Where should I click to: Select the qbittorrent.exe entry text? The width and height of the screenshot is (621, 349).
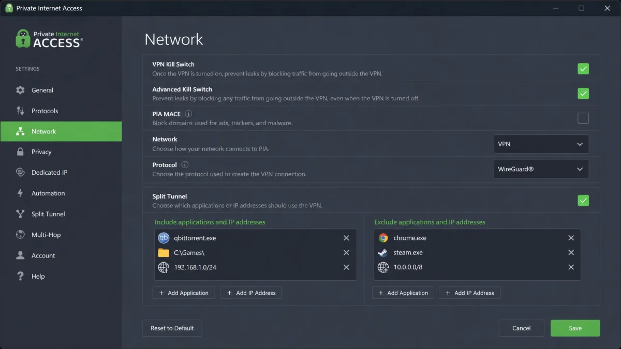tap(195, 238)
